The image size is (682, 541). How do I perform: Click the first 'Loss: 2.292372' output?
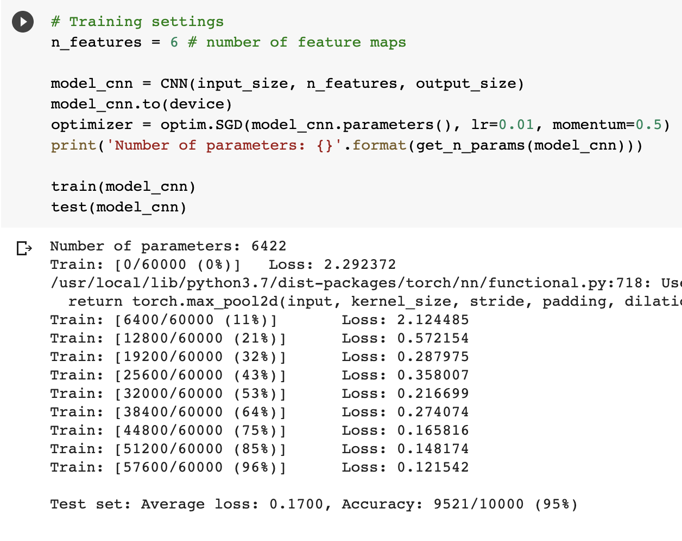332,265
